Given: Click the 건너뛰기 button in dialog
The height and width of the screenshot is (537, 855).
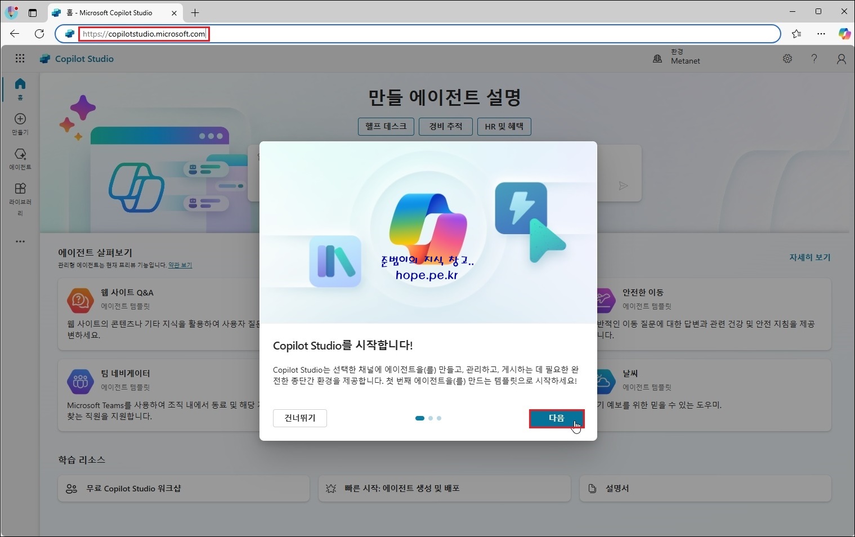Looking at the screenshot, I should pos(300,418).
